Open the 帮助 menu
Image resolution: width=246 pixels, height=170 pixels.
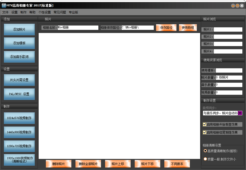[32, 12]
